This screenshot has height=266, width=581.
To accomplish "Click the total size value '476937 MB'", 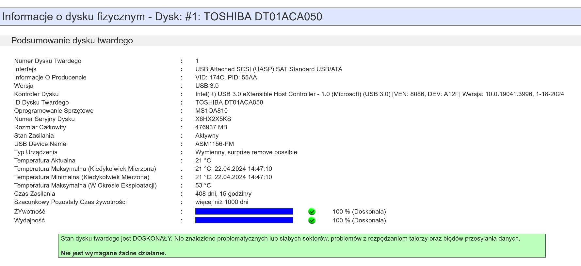I will (x=211, y=127).
